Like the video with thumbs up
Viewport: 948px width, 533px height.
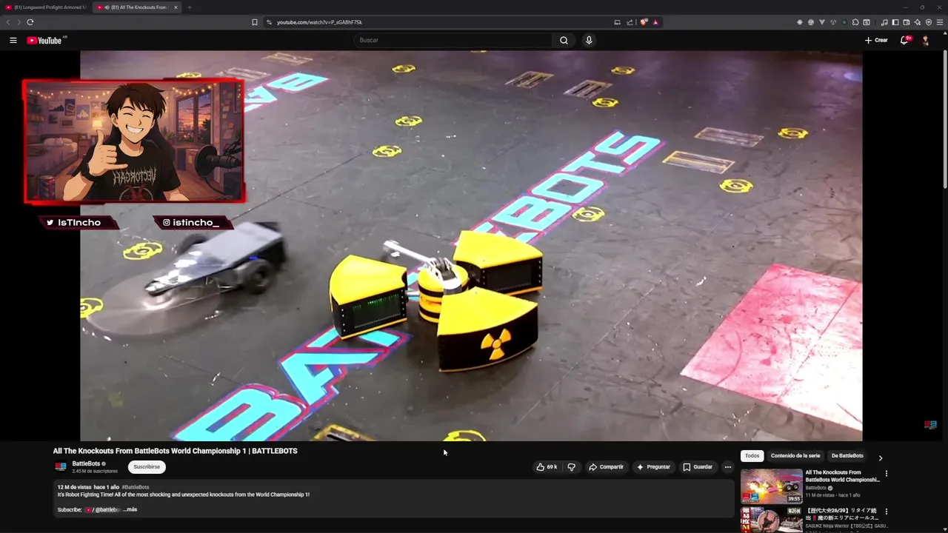547,467
